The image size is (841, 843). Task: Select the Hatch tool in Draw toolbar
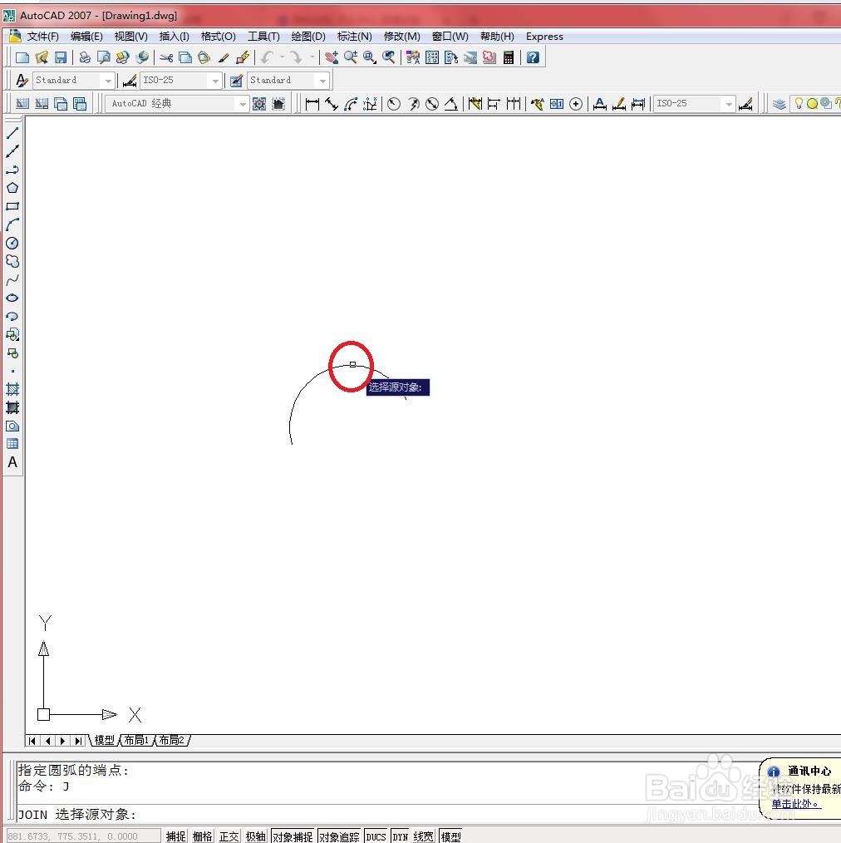pos(12,389)
